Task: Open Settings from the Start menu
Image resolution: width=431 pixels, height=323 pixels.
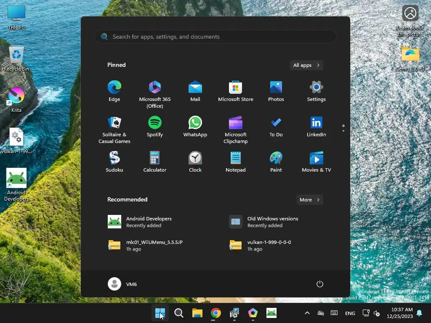Action: (x=317, y=91)
